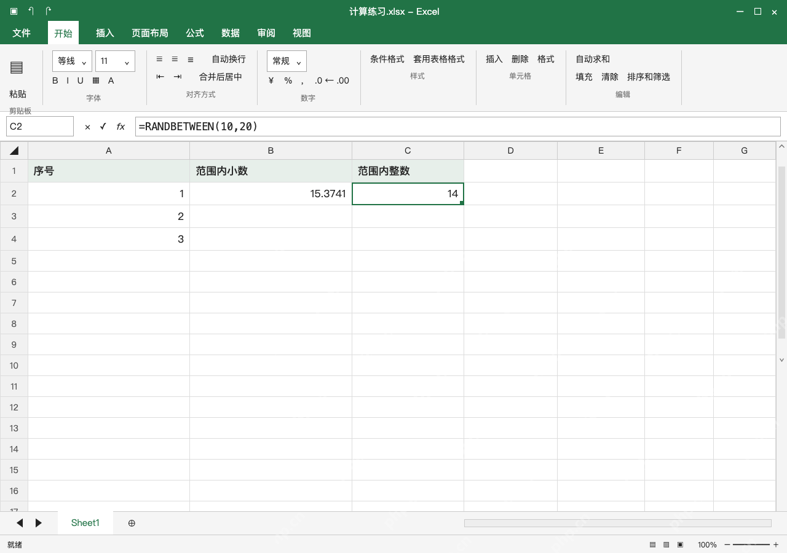Add a new sheet with plus icon

click(x=132, y=523)
